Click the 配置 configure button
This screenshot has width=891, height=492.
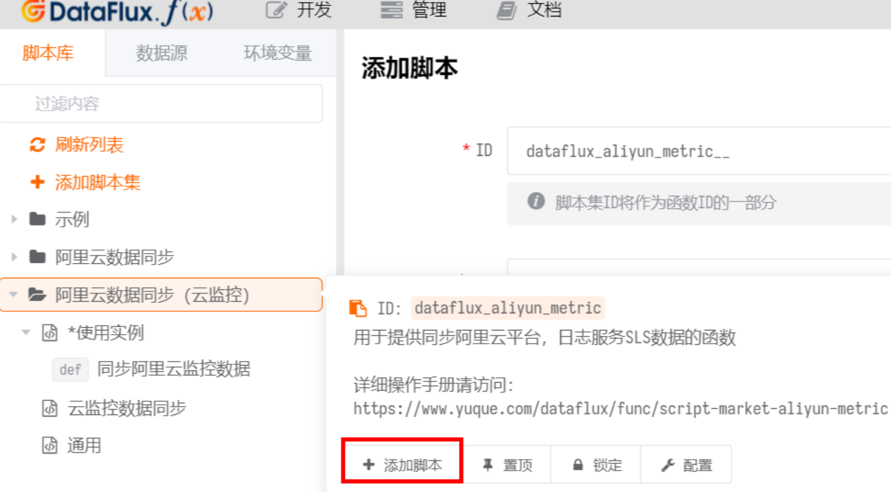click(686, 465)
